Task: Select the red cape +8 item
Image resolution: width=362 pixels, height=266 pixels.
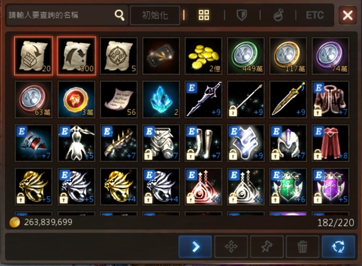Action: pos(330,143)
